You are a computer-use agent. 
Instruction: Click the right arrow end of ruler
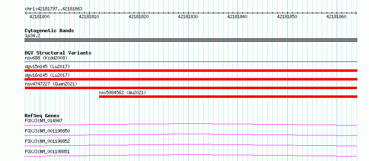[356, 13]
